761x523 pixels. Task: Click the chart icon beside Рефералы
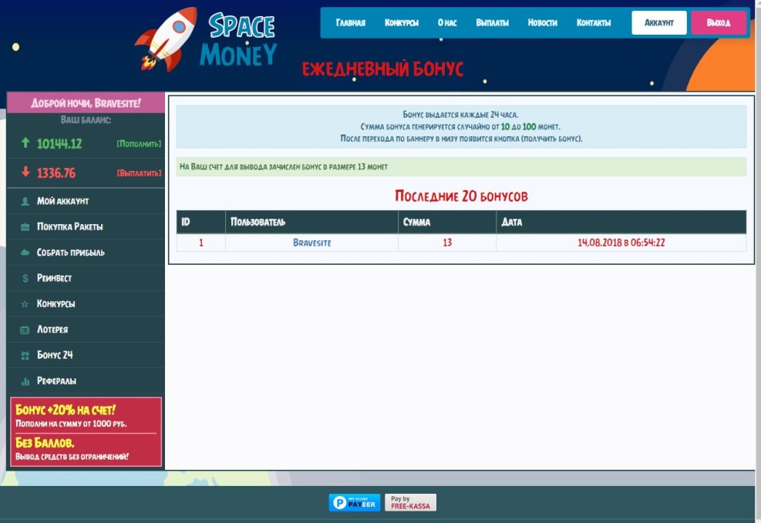point(25,381)
